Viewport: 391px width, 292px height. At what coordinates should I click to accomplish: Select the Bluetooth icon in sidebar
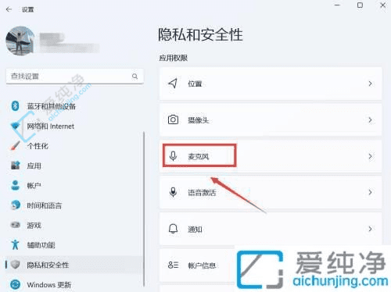tap(15, 105)
